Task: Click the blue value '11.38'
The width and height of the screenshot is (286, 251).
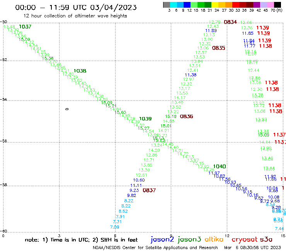Action: click(x=191, y=75)
